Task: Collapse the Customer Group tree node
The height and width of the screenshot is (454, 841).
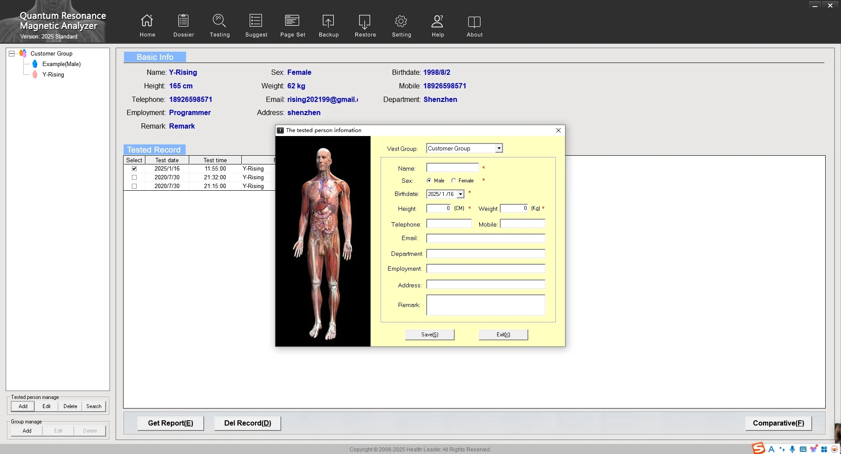Action: coord(12,53)
